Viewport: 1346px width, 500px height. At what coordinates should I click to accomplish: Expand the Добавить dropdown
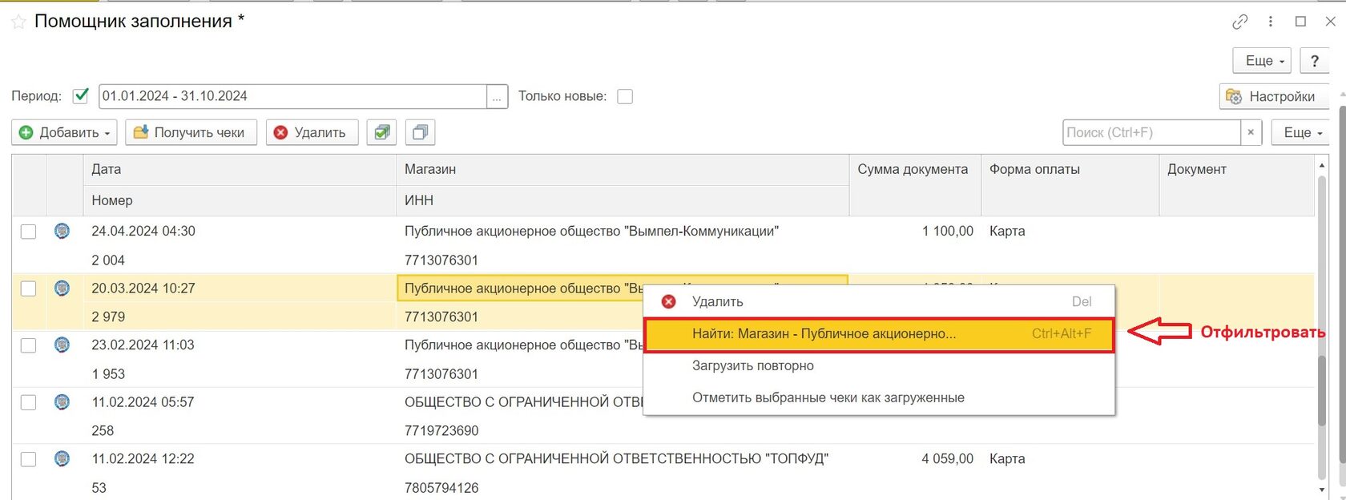[64, 132]
